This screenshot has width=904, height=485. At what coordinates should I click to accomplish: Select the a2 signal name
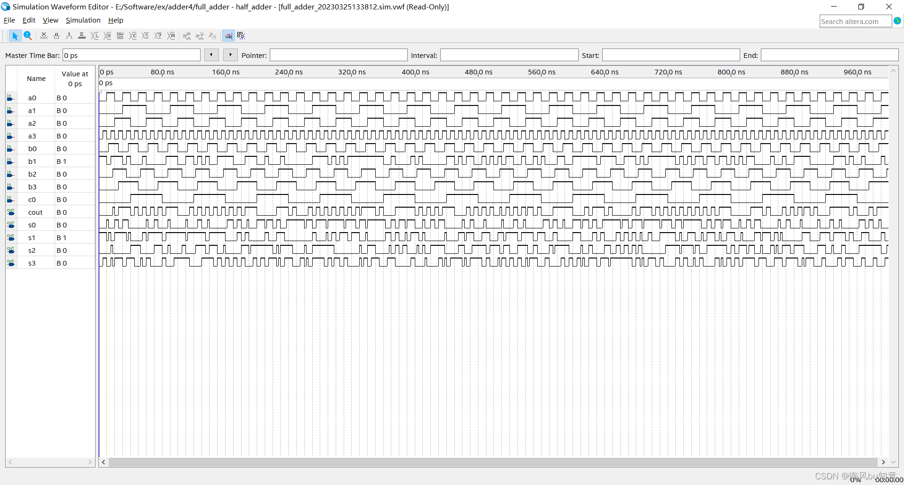32,123
